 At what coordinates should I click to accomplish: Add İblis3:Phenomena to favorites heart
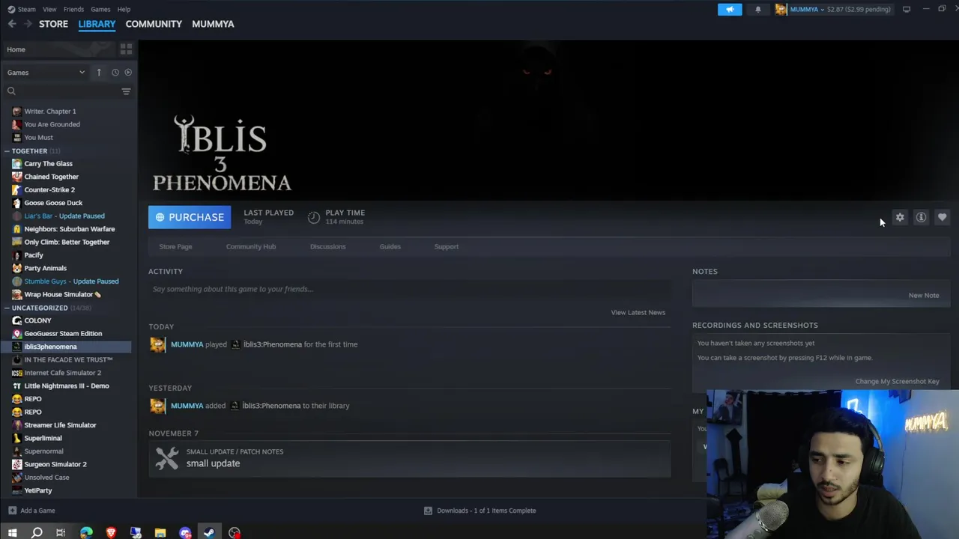942,218
